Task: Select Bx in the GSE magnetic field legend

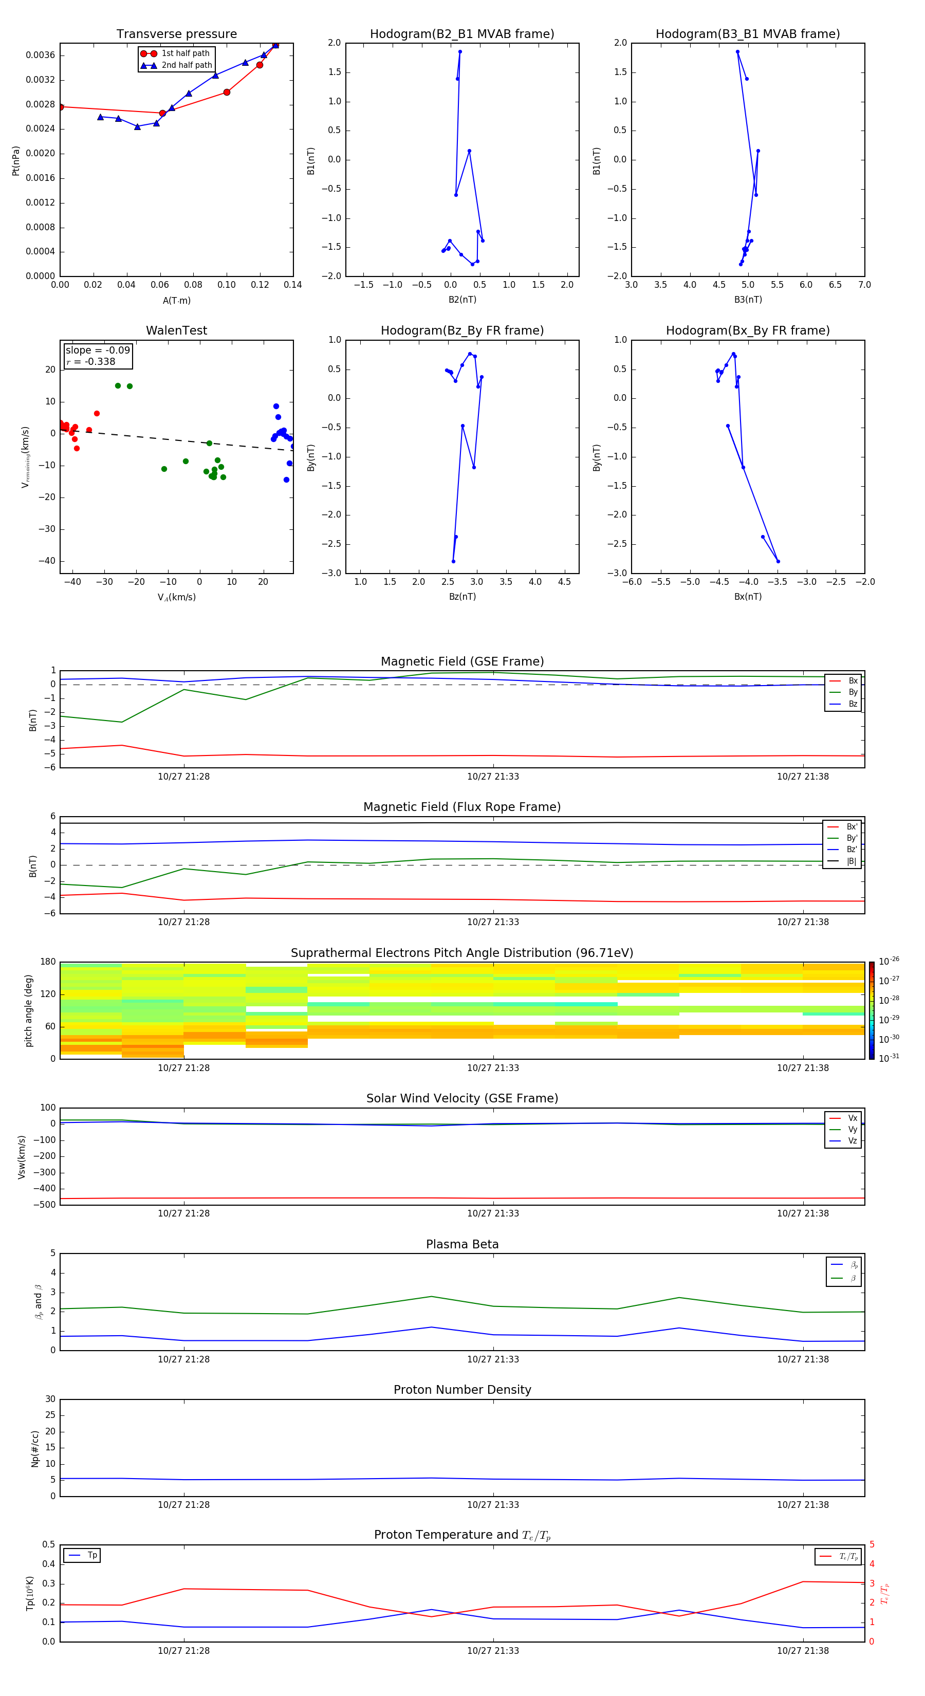Action: 843,681
